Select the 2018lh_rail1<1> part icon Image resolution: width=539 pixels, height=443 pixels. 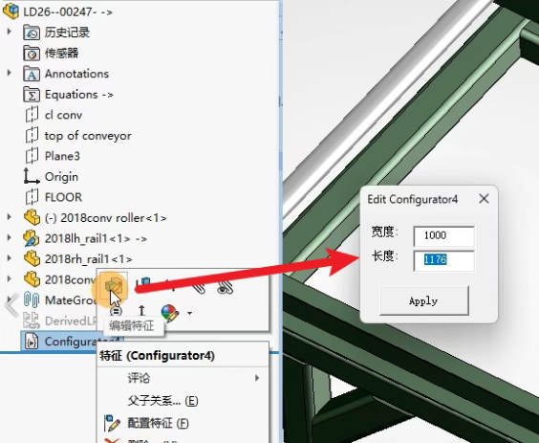coord(32,238)
